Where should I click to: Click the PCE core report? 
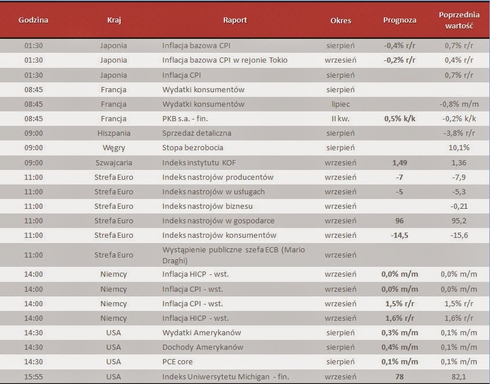point(177,362)
